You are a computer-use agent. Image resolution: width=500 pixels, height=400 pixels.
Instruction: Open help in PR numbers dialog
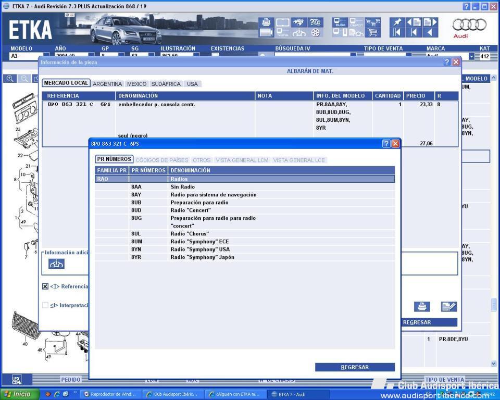386,144
